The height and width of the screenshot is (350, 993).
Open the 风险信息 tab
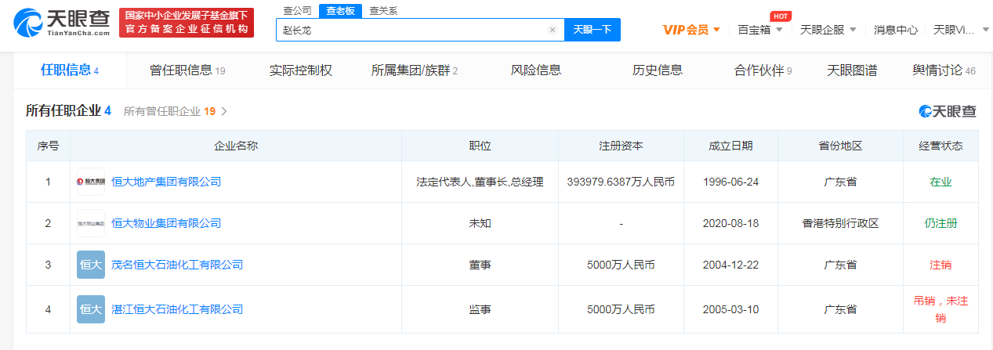tap(536, 70)
